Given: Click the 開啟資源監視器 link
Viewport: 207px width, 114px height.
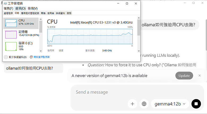Looking at the screenshot, I should click(x=42, y=57).
